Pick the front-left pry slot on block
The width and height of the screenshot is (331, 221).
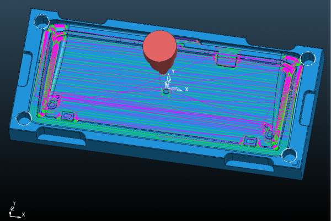point(61,136)
